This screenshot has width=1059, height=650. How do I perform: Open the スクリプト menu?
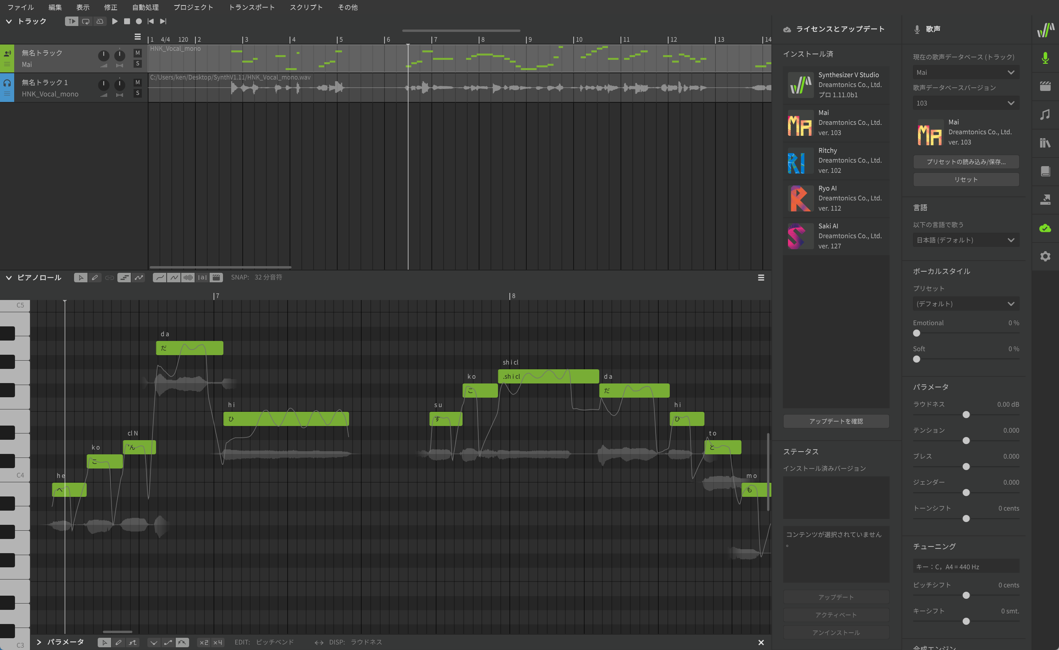pos(305,7)
